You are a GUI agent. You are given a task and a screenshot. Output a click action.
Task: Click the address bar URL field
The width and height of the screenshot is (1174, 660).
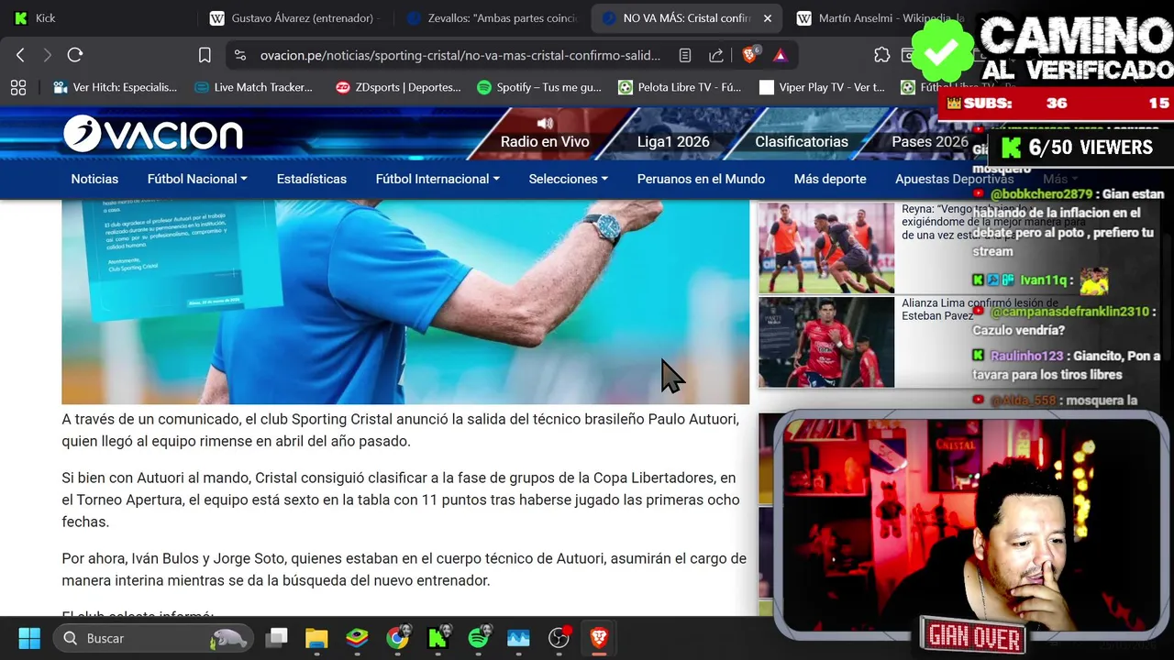[x=460, y=55]
